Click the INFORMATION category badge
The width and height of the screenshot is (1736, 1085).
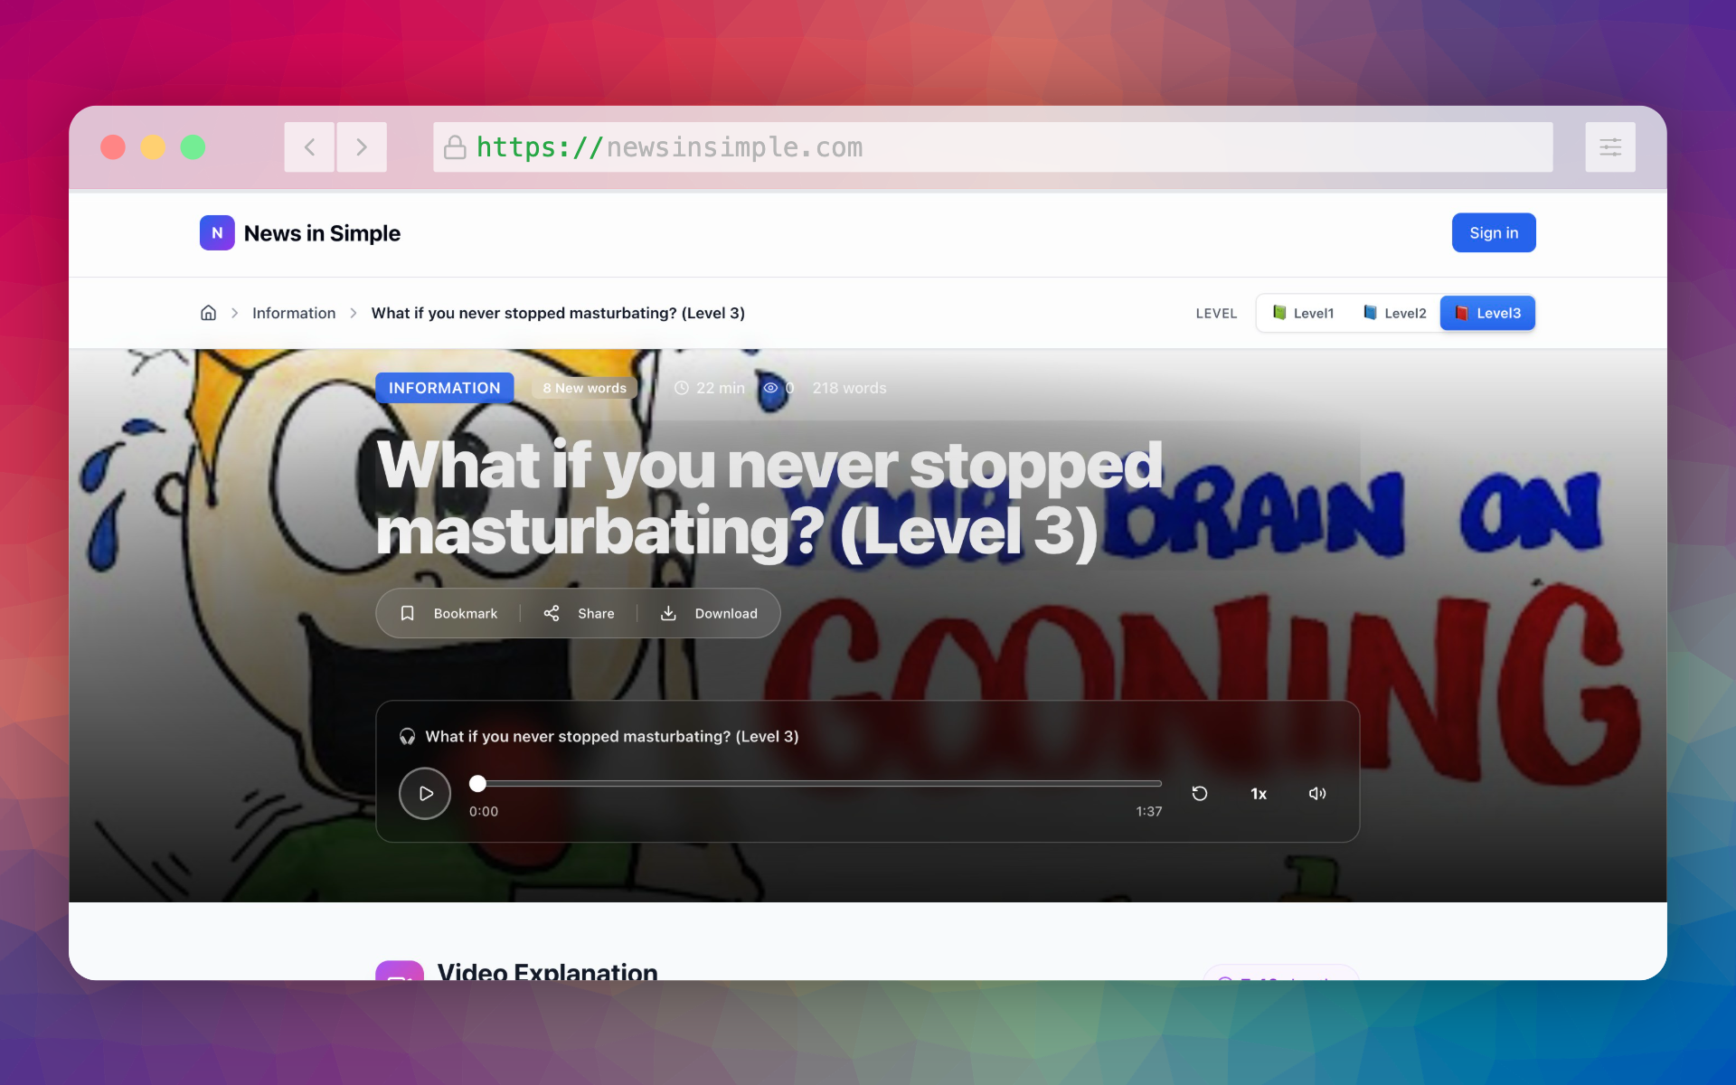click(x=444, y=388)
